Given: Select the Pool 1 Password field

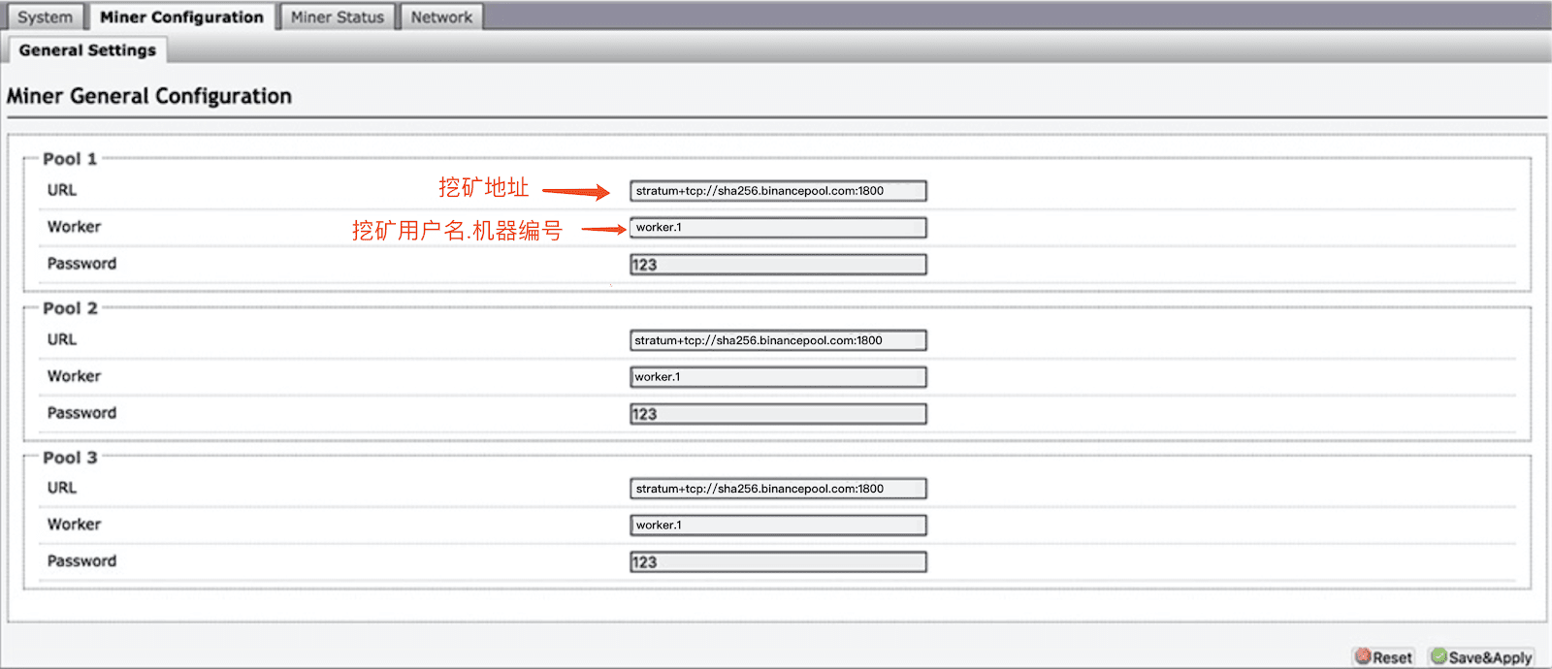Looking at the screenshot, I should pos(778,265).
